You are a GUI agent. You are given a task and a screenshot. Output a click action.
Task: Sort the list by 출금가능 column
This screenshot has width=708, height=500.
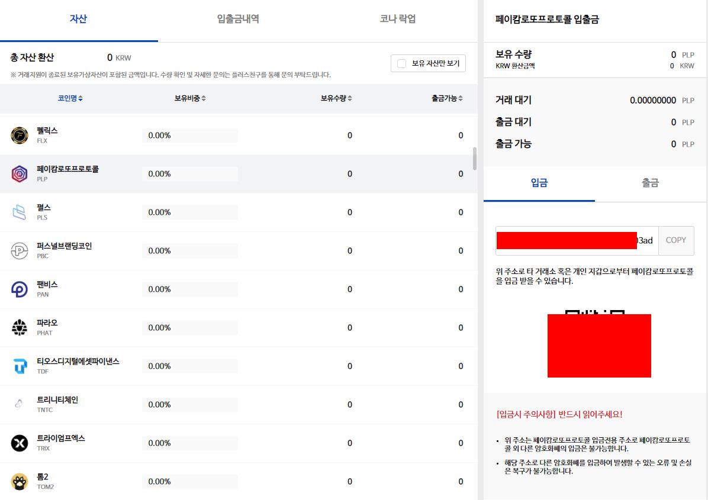coord(447,98)
